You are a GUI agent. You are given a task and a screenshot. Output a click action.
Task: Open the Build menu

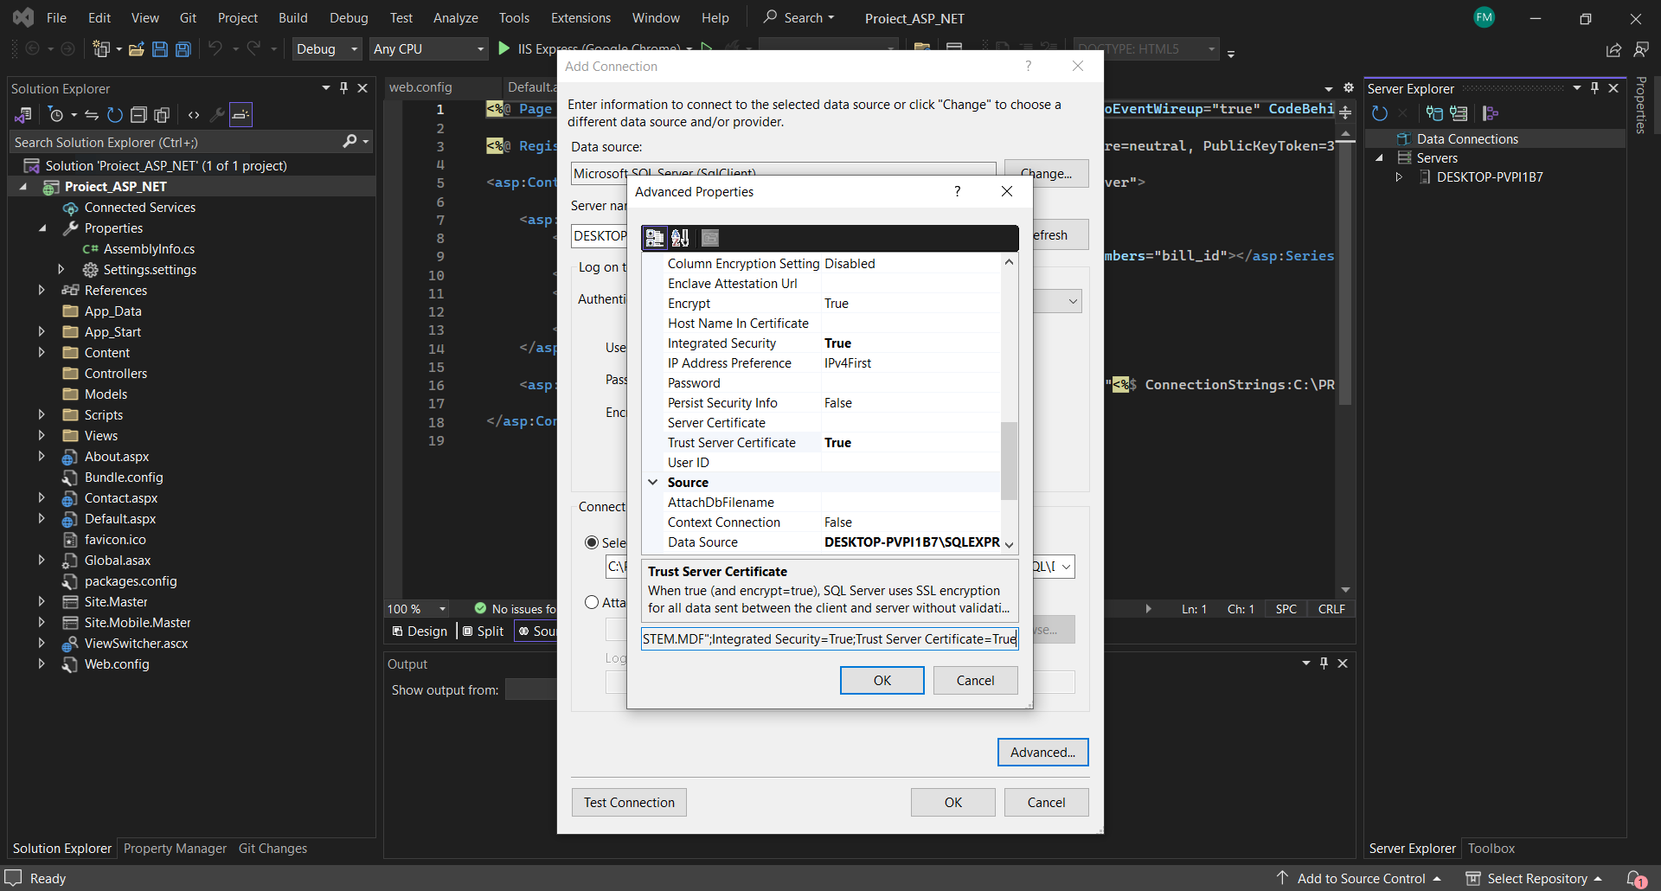pos(292,17)
